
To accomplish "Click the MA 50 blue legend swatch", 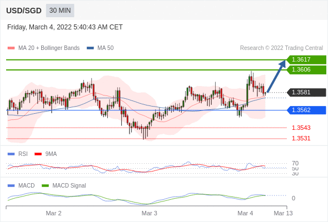I will (90, 48).
